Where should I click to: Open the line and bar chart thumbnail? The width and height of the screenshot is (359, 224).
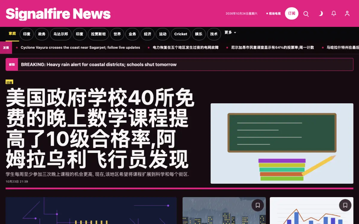[x=311, y=211]
